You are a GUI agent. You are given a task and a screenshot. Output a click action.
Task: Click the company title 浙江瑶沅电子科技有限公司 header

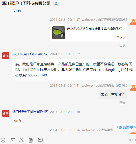coord(26,3)
